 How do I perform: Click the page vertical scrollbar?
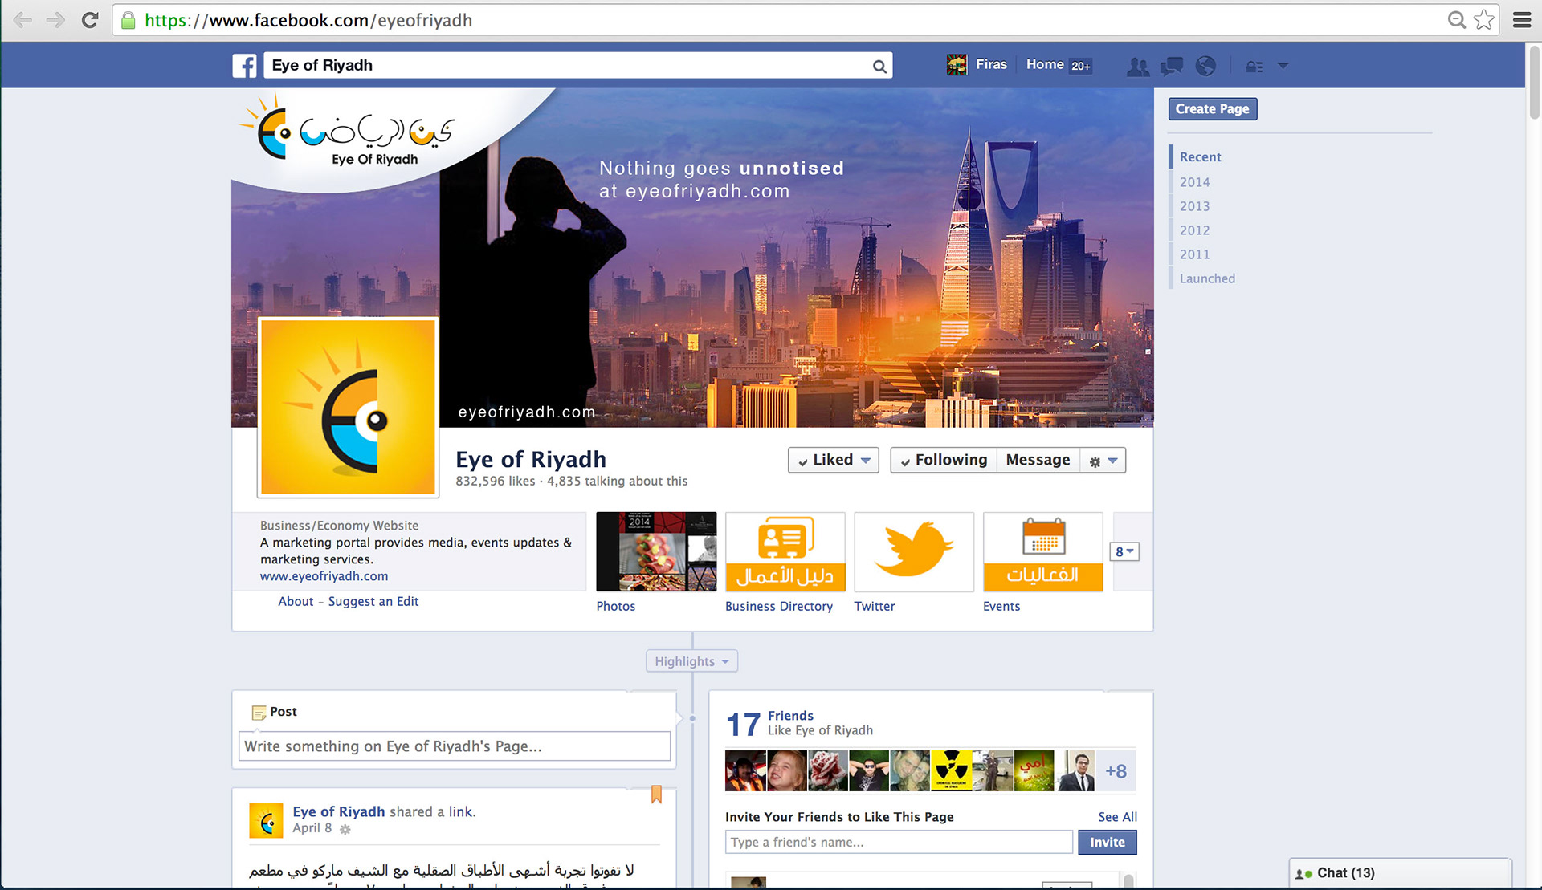coord(1533,82)
